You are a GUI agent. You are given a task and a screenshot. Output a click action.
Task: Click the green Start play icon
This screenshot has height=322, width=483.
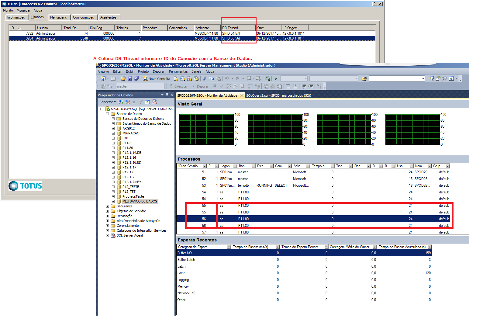point(276,78)
